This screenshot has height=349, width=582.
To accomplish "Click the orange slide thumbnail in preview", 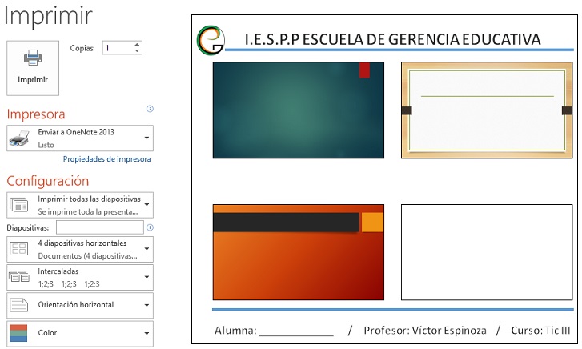I will [298, 251].
